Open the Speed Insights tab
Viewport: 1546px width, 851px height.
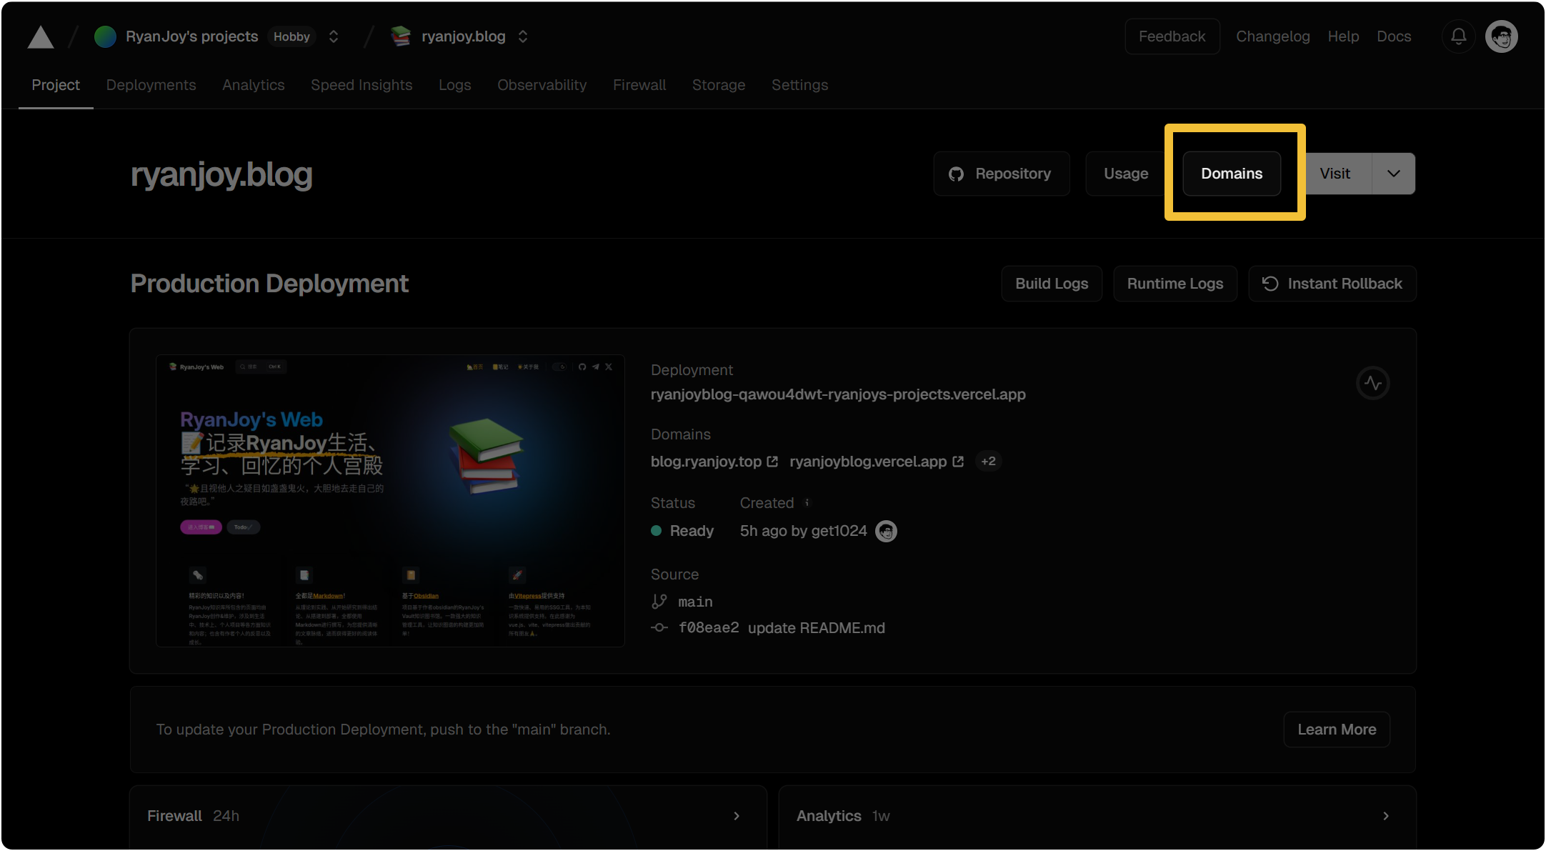(361, 85)
